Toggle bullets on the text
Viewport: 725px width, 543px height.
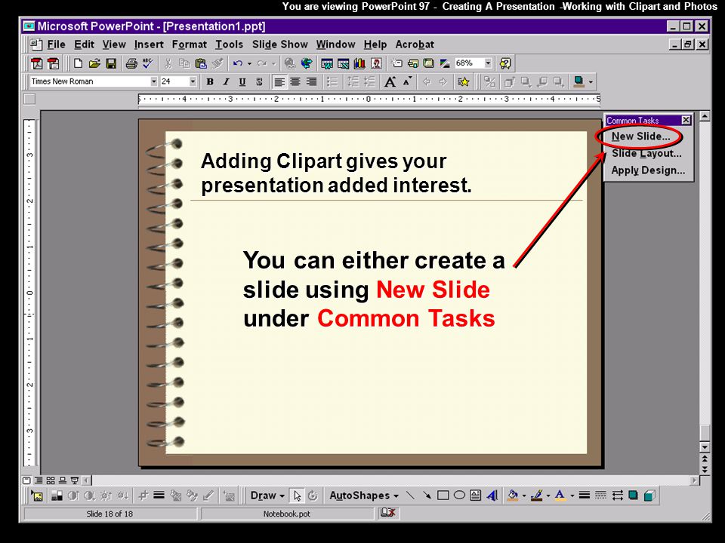pos(332,81)
